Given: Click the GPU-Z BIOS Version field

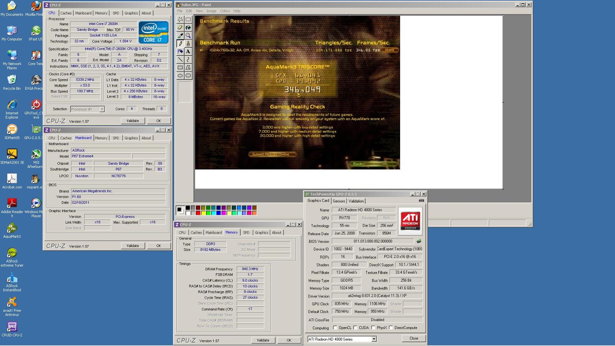Looking at the screenshot, I should click(372, 241).
